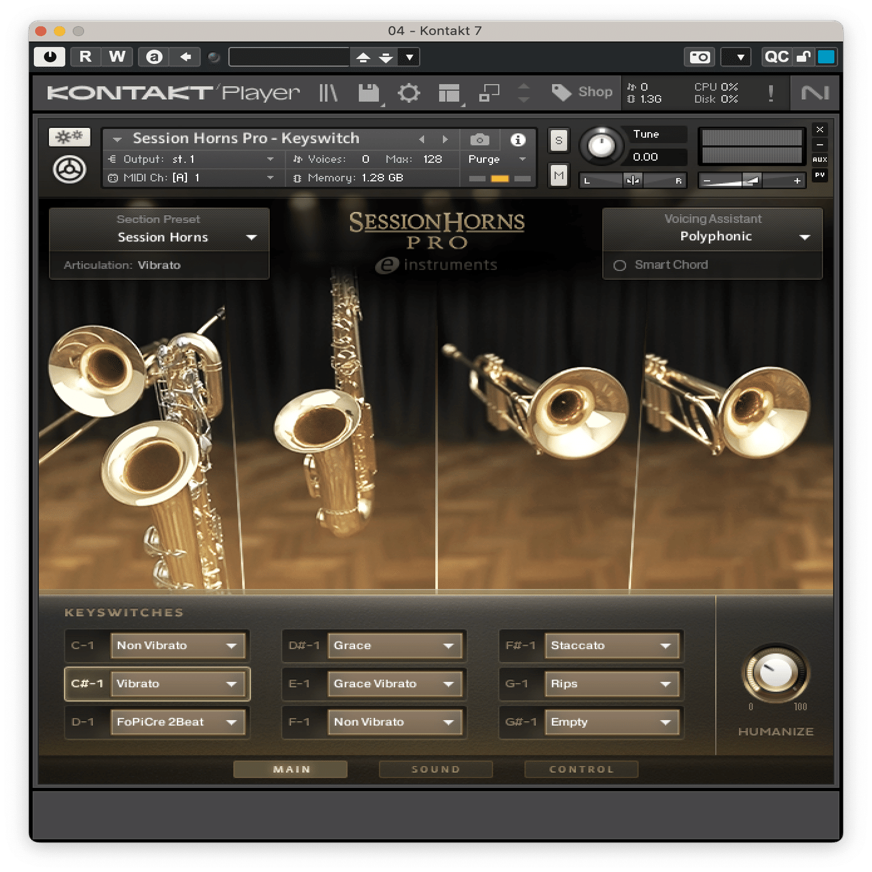Open the G-1 Rips keyswitch dropdown
Screen dimensions: 872x872
(612, 684)
